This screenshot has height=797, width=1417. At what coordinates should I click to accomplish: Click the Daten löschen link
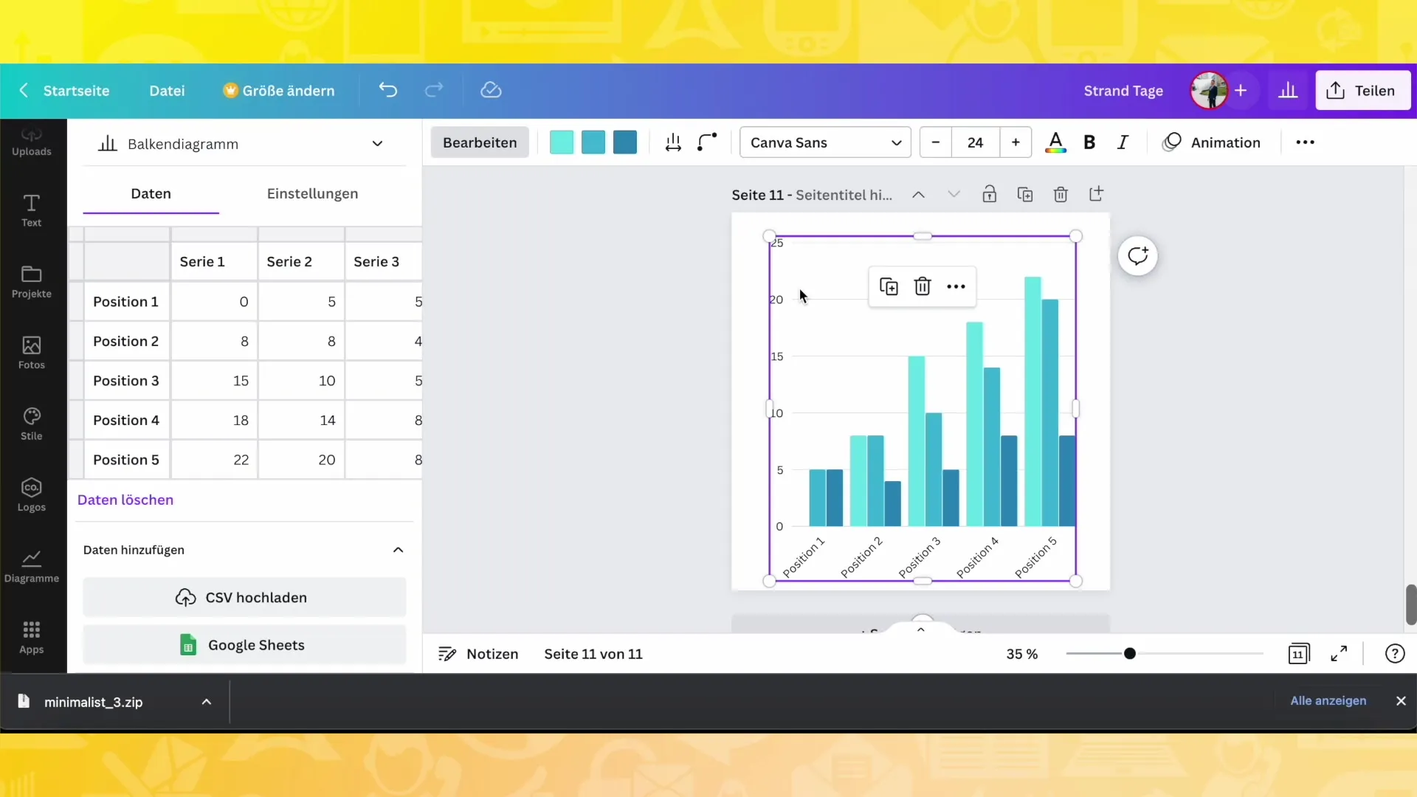[x=125, y=499]
